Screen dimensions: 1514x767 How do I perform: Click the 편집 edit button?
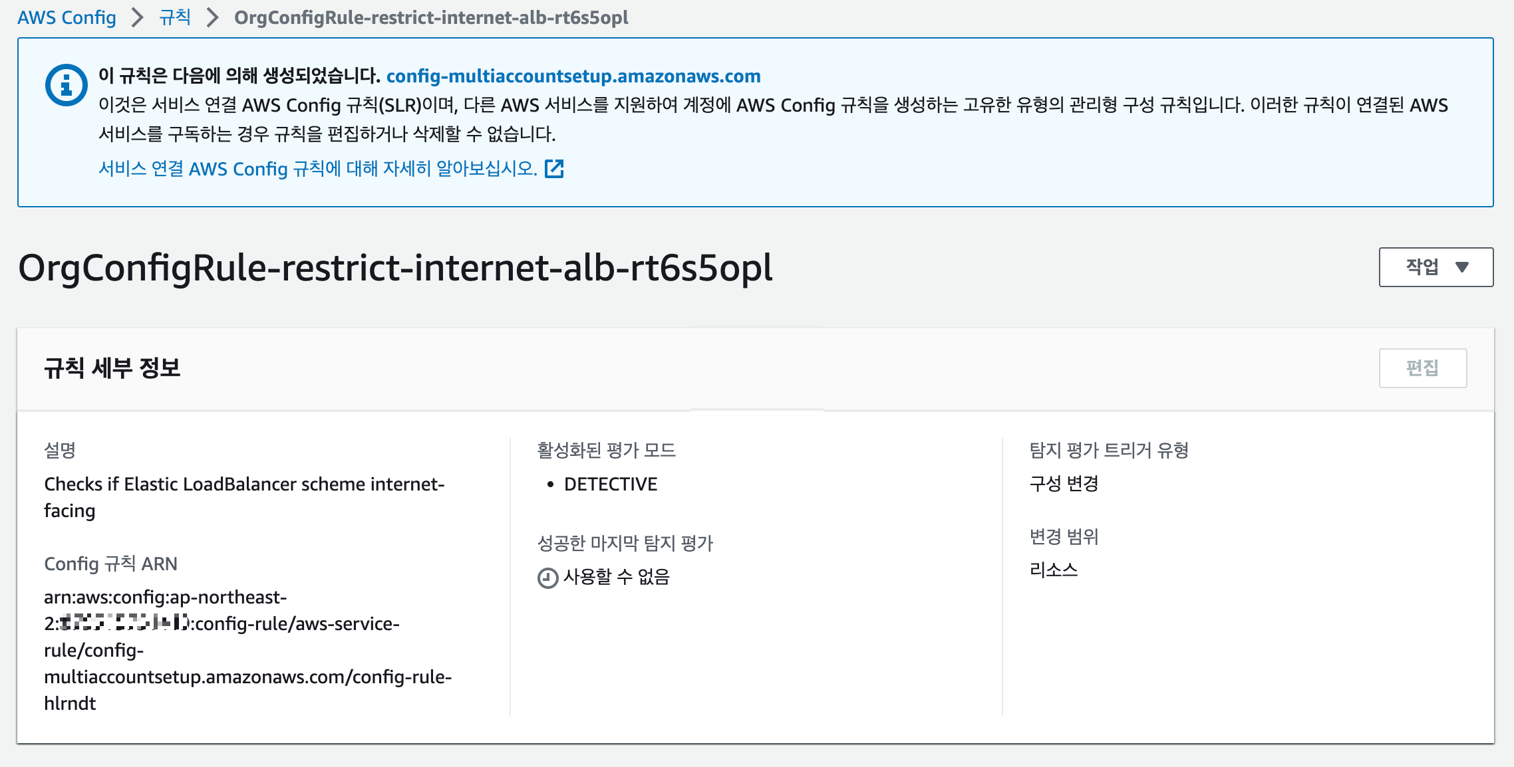pos(1422,368)
